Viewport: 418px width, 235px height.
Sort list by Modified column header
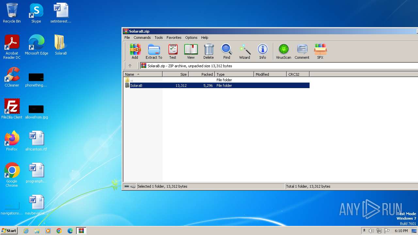click(270, 74)
